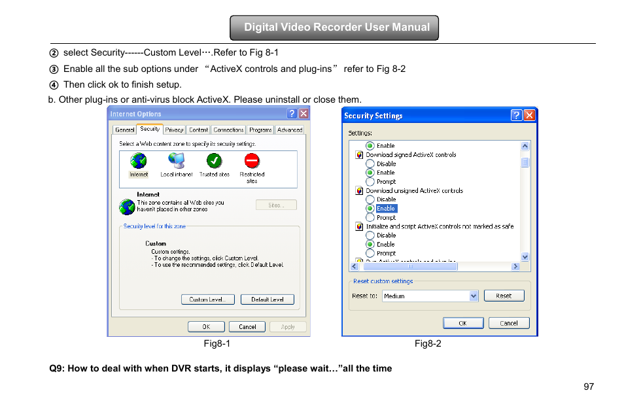Click the help icon in Security Settings

[x=516, y=115]
